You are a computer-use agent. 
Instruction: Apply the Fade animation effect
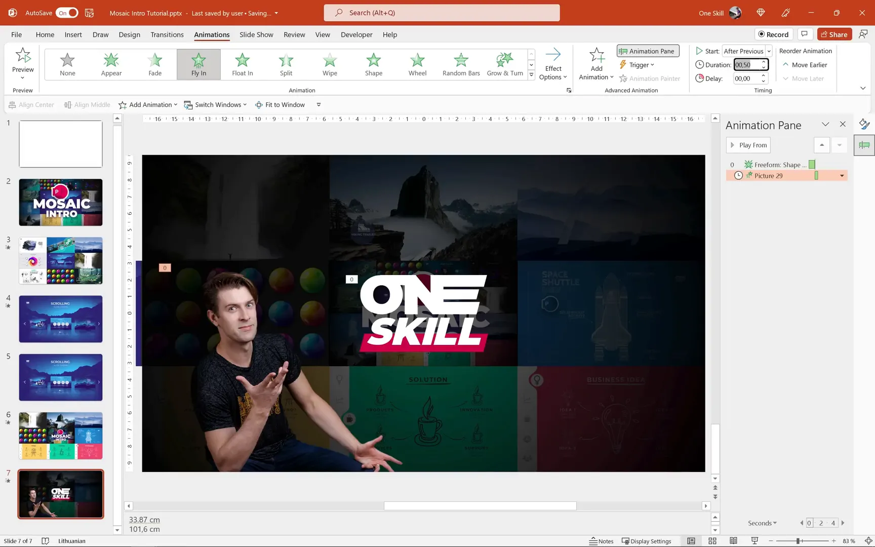tap(155, 64)
